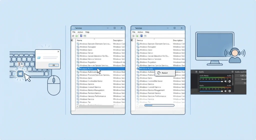256x140 pixels.
Task: Click OK in the Run dialog
Action: [54, 65]
